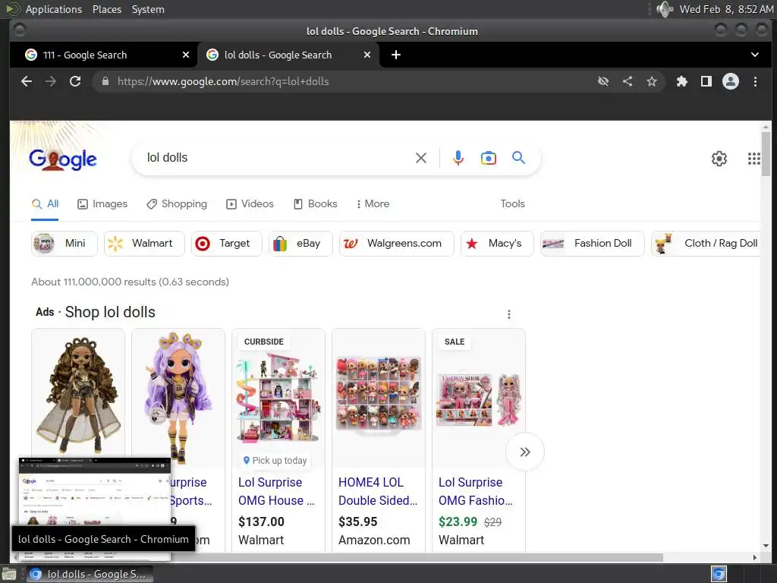
Task: Click the vertical page scrollbar
Action: (x=766, y=155)
